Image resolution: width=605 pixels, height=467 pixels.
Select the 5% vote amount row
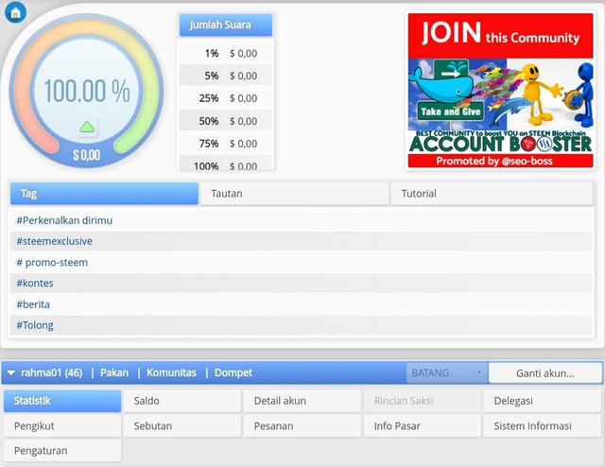click(226, 76)
